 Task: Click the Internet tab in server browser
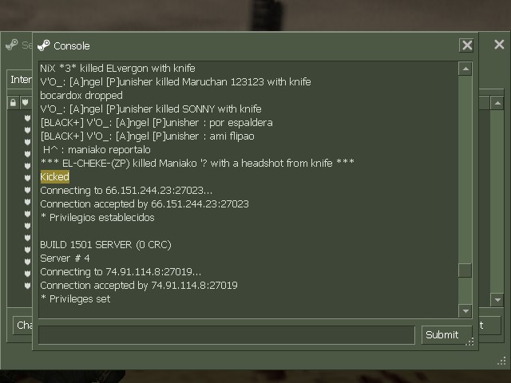coord(20,79)
